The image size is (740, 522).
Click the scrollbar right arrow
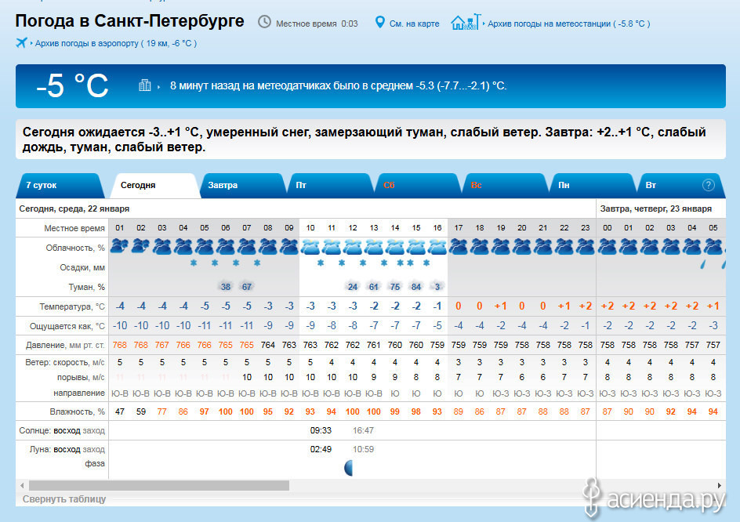pos(720,485)
